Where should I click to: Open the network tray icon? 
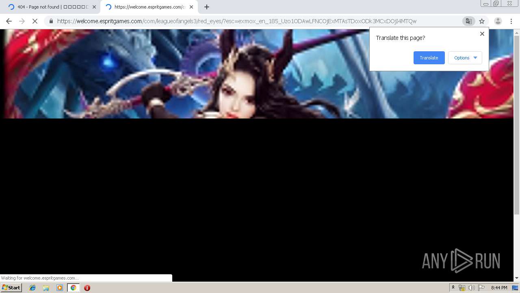pos(462,288)
